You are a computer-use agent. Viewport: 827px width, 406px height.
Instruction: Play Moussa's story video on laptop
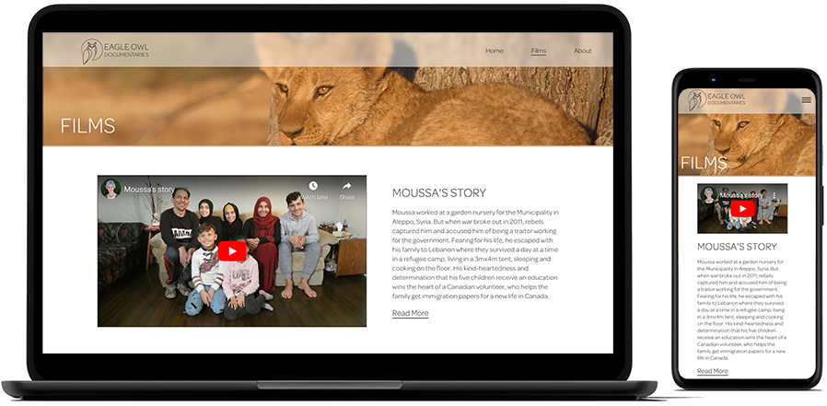pyautogui.click(x=232, y=251)
